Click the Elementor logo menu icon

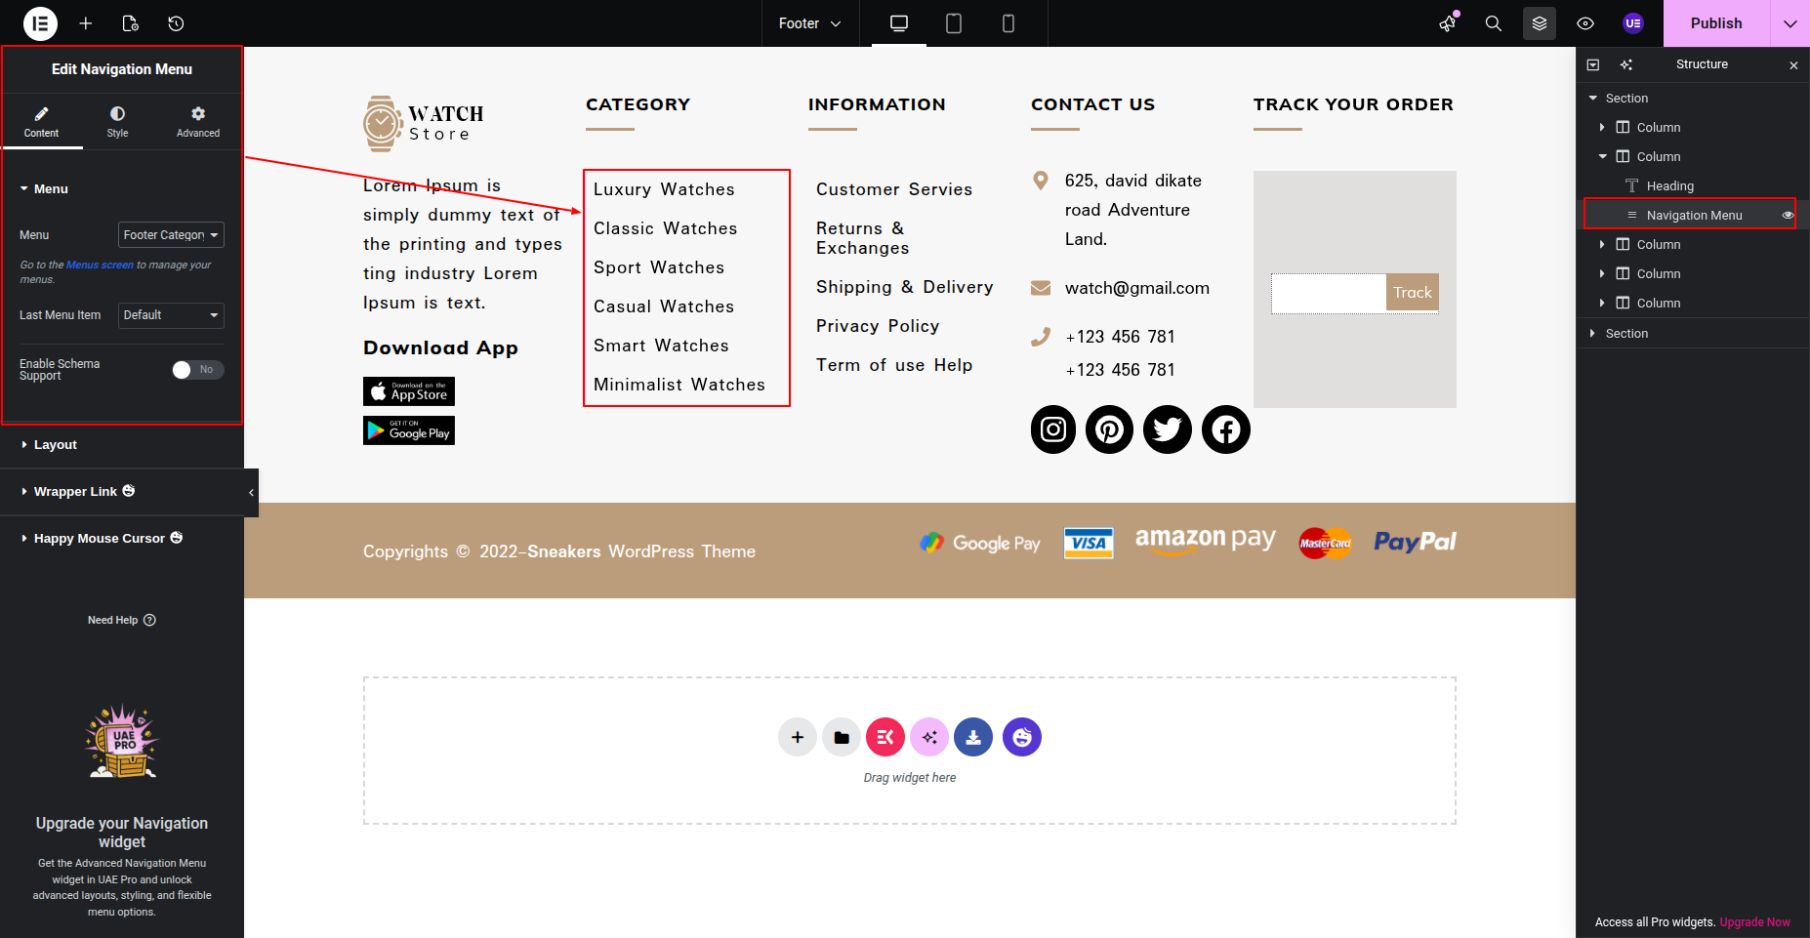pos(40,23)
